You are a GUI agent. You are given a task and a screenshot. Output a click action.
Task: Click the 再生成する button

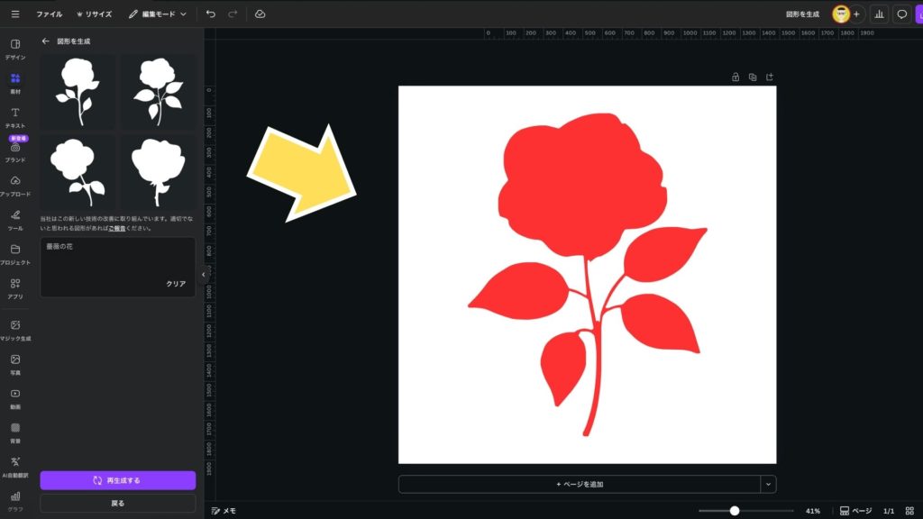point(117,480)
